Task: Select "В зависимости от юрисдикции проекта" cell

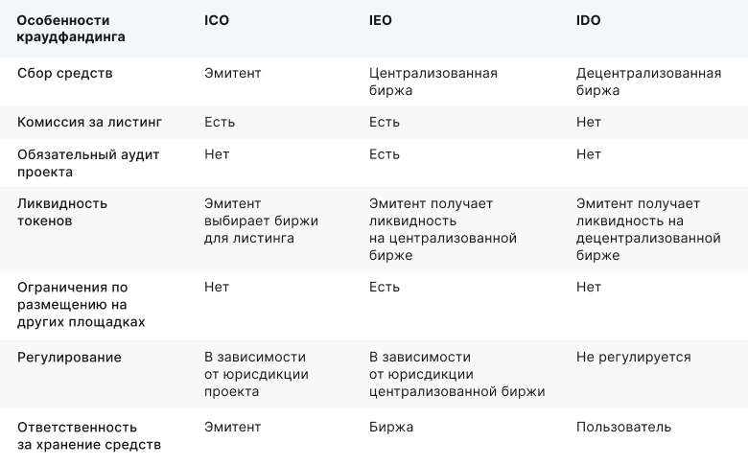Action: pos(255,374)
